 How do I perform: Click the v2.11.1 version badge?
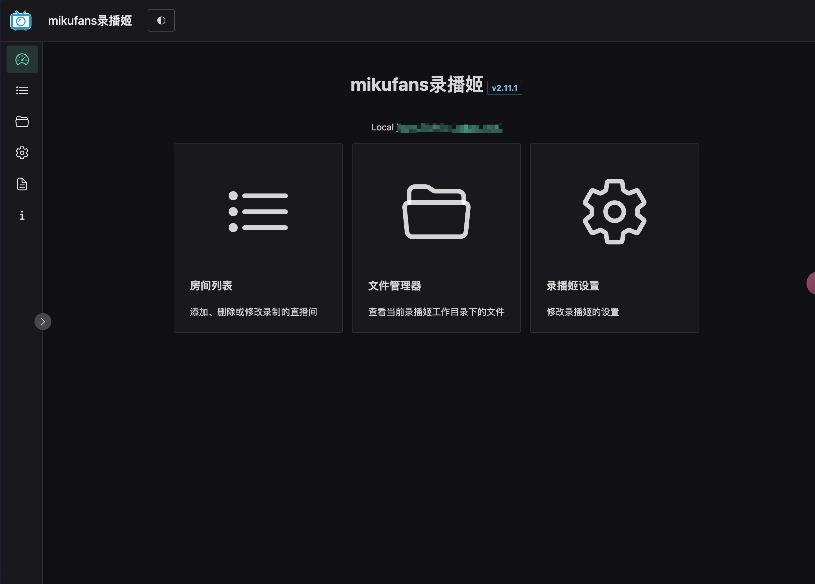pyautogui.click(x=504, y=88)
